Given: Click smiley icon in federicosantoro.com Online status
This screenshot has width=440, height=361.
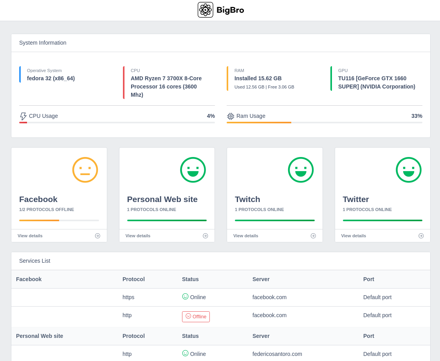Looking at the screenshot, I should pos(185,353).
